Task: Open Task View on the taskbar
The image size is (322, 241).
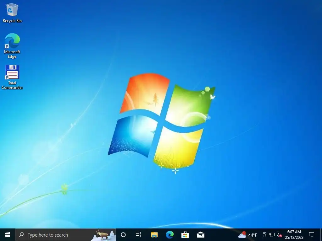Action: point(138,235)
